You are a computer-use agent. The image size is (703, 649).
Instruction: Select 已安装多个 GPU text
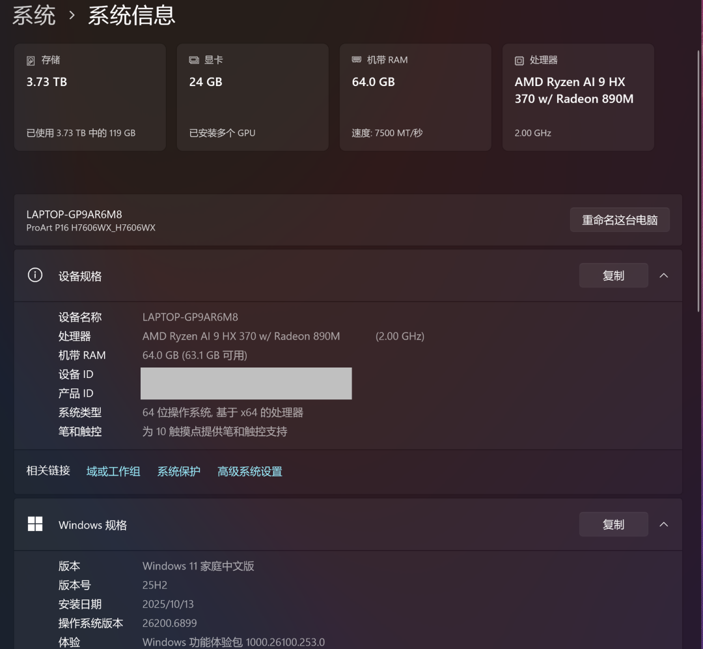pos(222,133)
